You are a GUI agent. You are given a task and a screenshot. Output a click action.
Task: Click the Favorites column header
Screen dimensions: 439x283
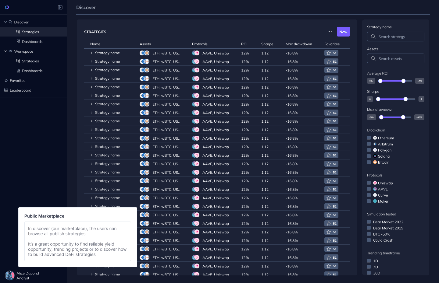tap(332, 44)
